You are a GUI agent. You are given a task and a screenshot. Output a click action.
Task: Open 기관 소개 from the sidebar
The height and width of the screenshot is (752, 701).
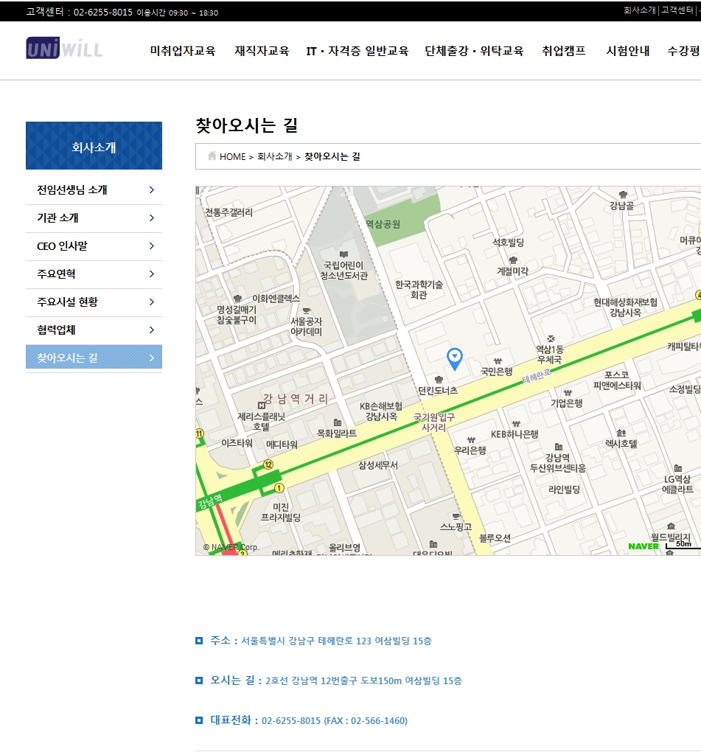point(94,218)
